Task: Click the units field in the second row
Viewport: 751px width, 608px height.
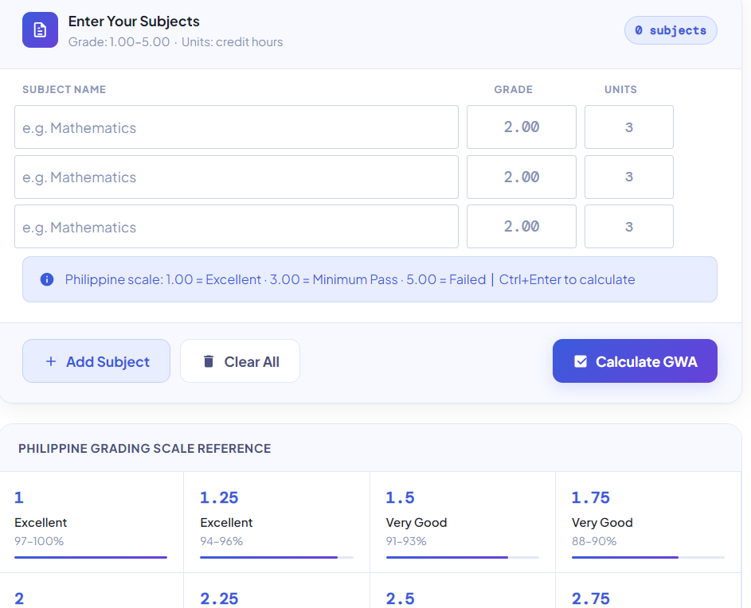Action: pos(628,177)
